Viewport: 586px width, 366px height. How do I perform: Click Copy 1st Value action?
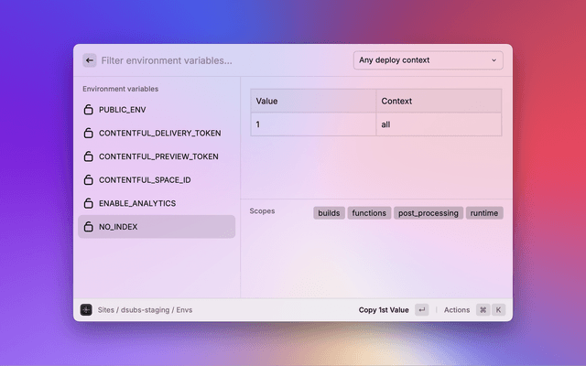[384, 310]
